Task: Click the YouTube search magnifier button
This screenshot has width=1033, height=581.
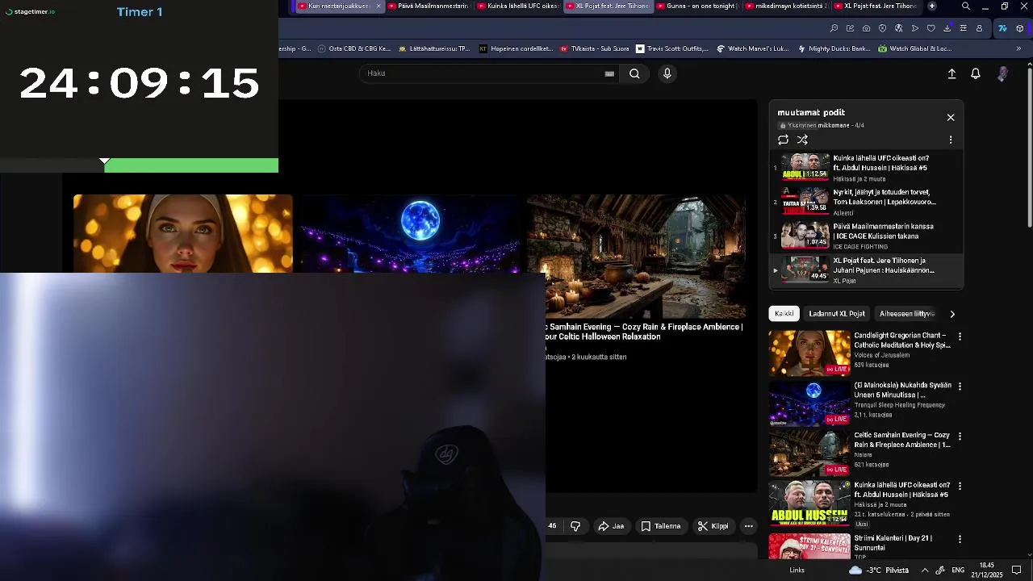Action: (634, 73)
